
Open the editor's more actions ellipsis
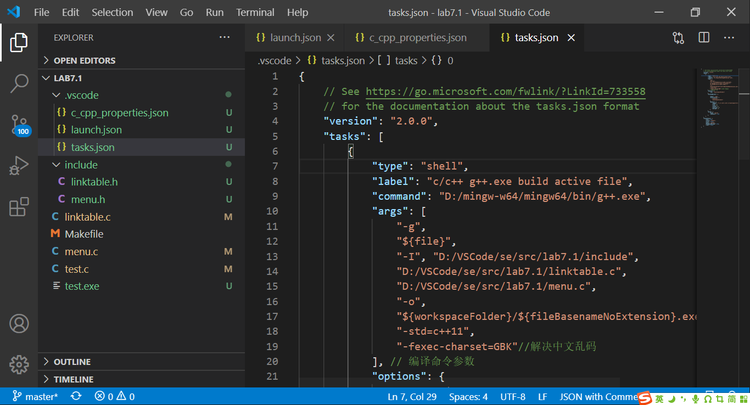coord(729,37)
